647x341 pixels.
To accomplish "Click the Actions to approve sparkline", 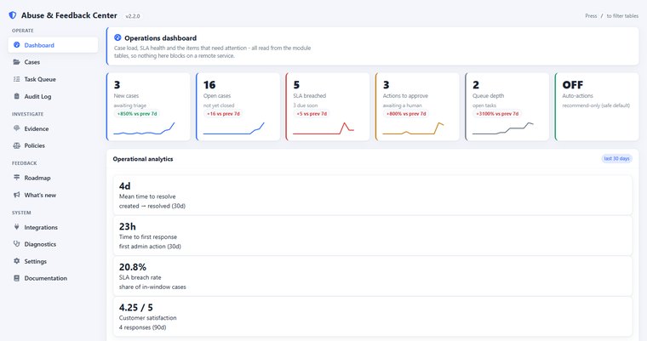I will pyautogui.click(x=413, y=128).
